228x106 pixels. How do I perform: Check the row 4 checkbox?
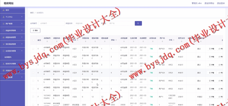click(x=33, y=73)
